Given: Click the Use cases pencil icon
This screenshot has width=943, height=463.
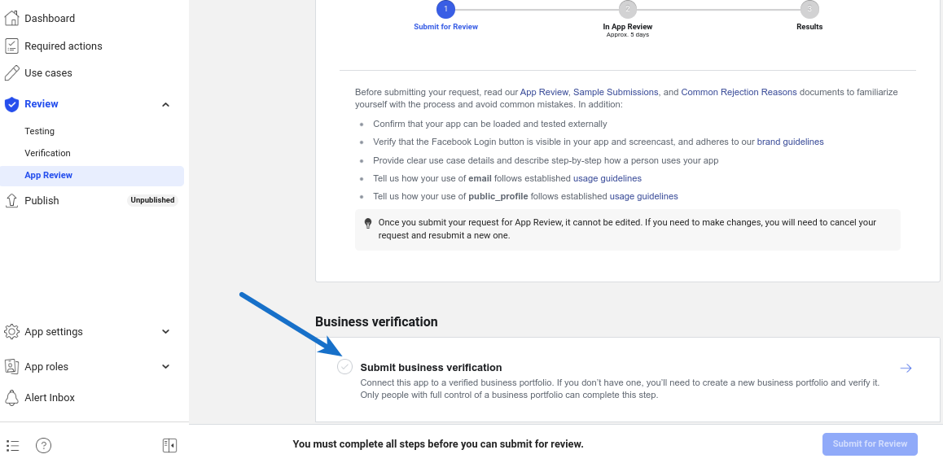Looking at the screenshot, I should pos(12,73).
